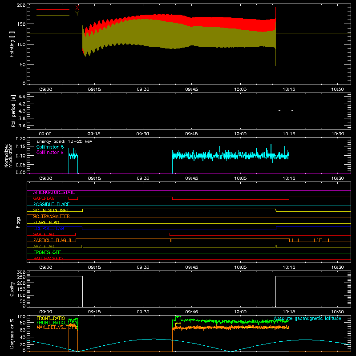Screen dimensions: 356x356
Task: Click the 'Roll period [s]' axis title
Action: (x=13, y=111)
